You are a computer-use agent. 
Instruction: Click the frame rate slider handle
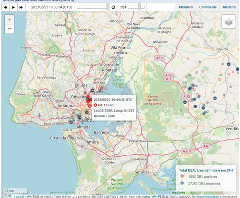pyautogui.click(x=140, y=7)
